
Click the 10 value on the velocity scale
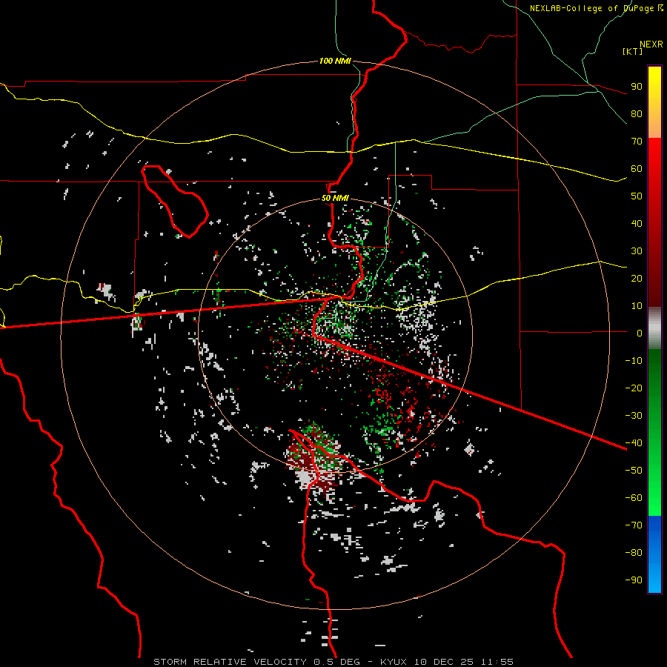[637, 306]
